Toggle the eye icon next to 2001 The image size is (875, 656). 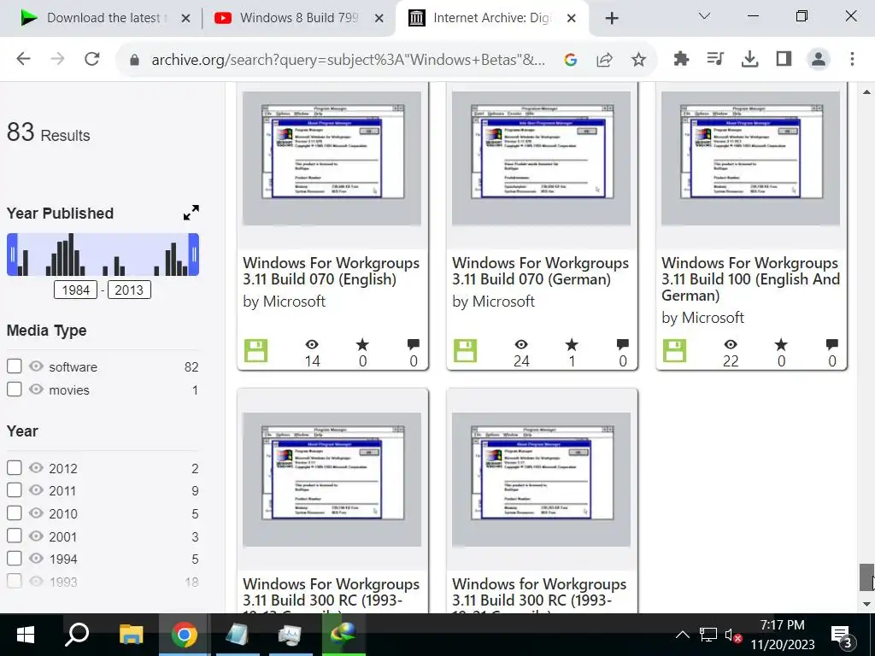36,536
